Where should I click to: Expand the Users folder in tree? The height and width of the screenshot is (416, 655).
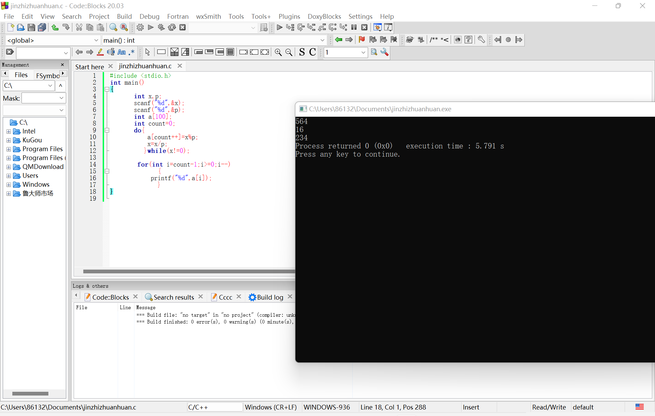pos(9,176)
